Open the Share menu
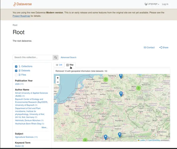Screen dimensions: 177x149 (x=164, y=47)
